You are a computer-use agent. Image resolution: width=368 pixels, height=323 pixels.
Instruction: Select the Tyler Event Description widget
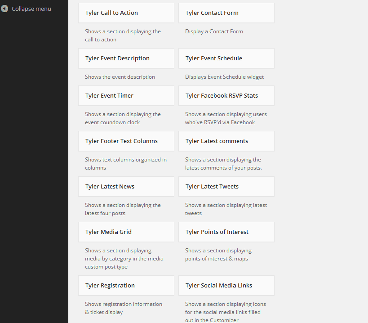[126, 58]
